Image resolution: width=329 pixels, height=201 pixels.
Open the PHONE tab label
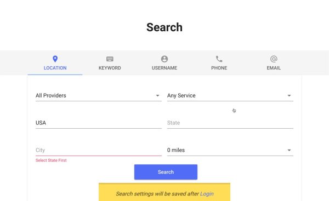pos(219,68)
